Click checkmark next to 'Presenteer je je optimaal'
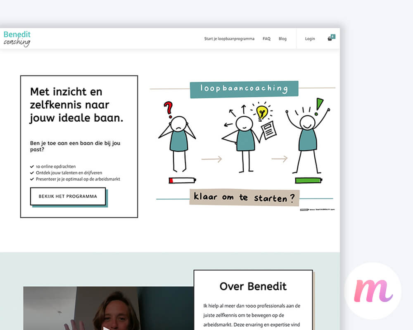Image resolution: width=413 pixels, height=330 pixels. pyautogui.click(x=32, y=179)
